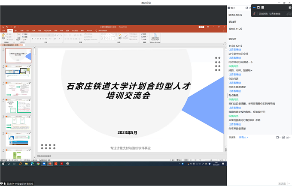Screen dimensions: 292x186
Task: Open the Acrobat ribbon tab
Action: 89,31
